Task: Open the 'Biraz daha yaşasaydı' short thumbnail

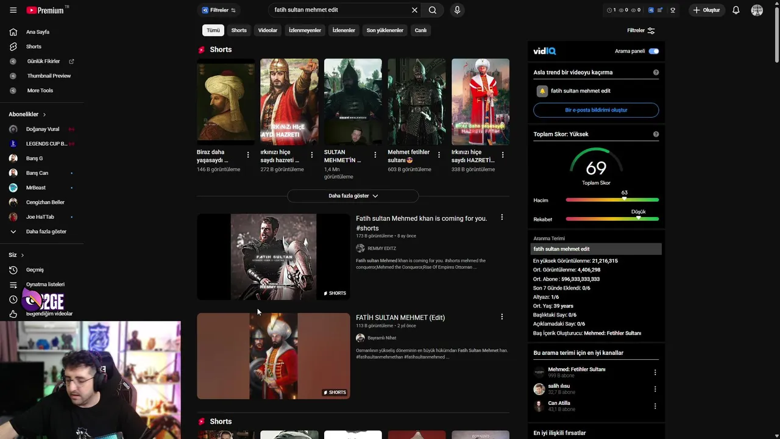Action: pyautogui.click(x=225, y=102)
